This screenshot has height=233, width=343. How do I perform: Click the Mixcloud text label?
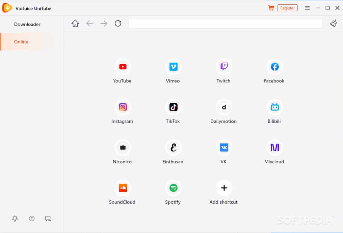pyautogui.click(x=274, y=162)
